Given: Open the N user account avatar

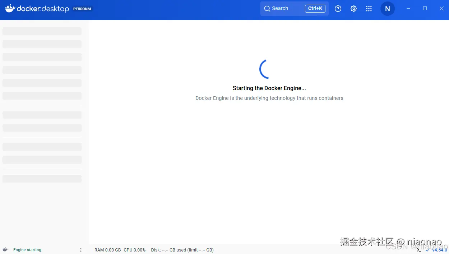Looking at the screenshot, I should click(x=388, y=9).
